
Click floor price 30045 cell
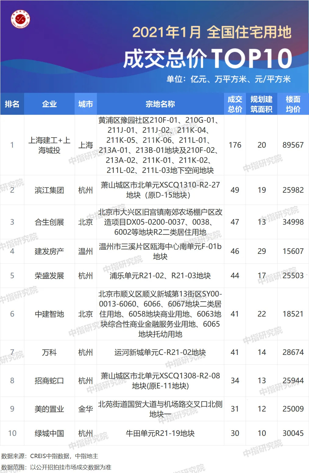293,433
